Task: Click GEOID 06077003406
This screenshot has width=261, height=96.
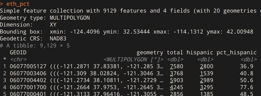Action: (x=28, y=73)
